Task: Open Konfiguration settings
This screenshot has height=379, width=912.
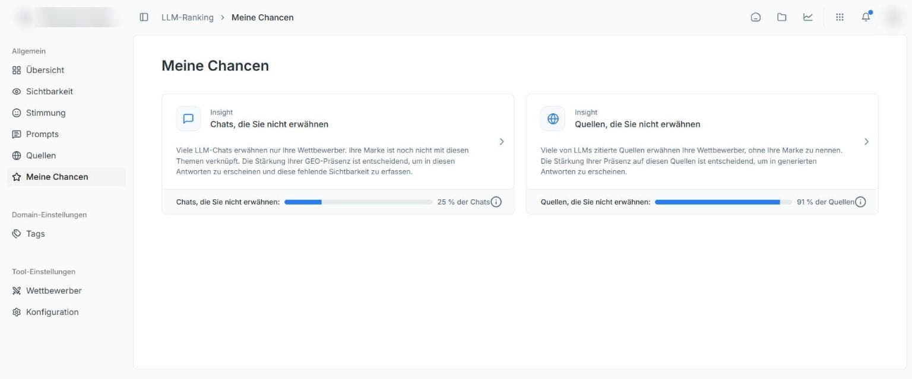Action: (x=66, y=312)
